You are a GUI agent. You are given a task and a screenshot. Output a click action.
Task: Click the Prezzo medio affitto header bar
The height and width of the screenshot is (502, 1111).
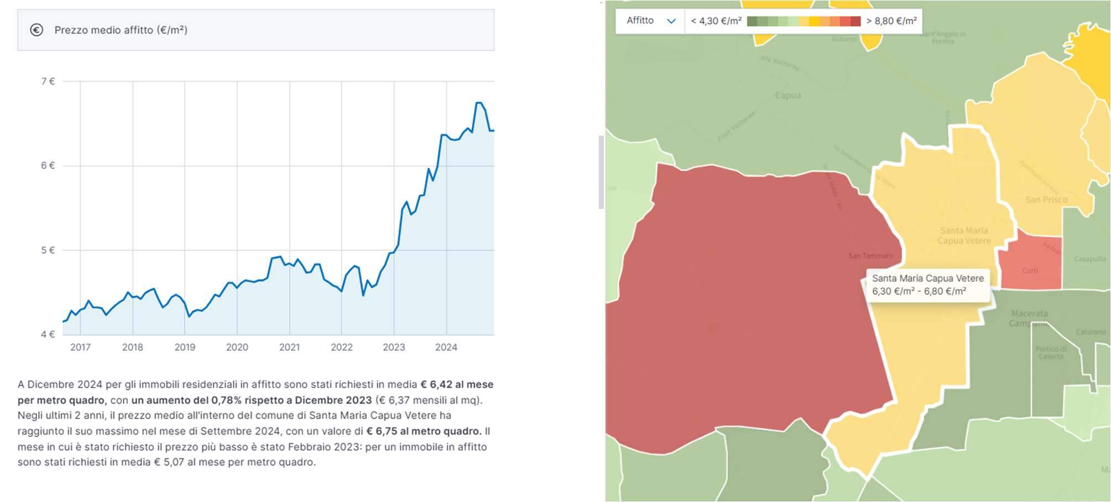[255, 30]
